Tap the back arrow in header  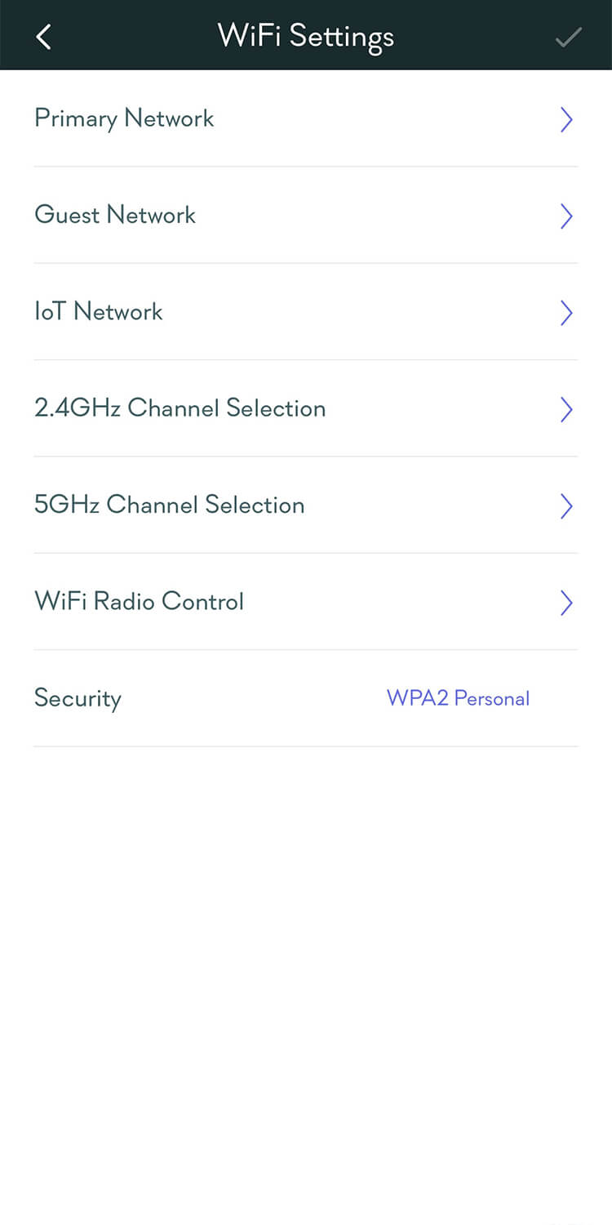[44, 37]
